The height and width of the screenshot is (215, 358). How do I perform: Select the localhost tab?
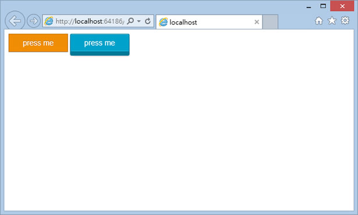pyautogui.click(x=209, y=22)
